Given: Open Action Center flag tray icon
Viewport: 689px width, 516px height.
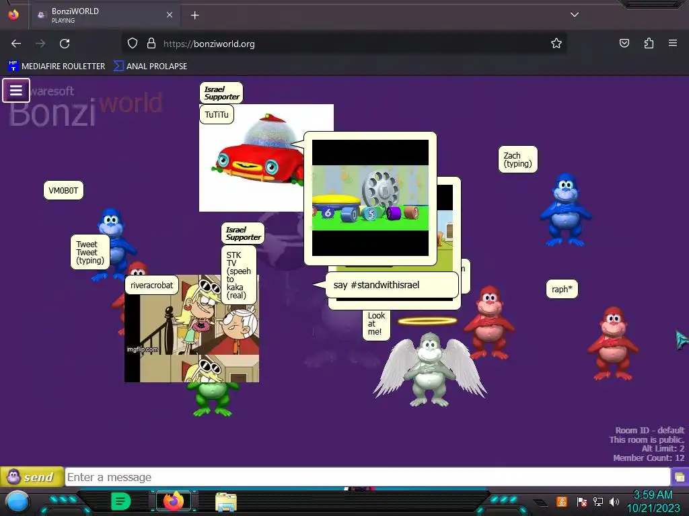Looking at the screenshot, I should pyautogui.click(x=581, y=501).
